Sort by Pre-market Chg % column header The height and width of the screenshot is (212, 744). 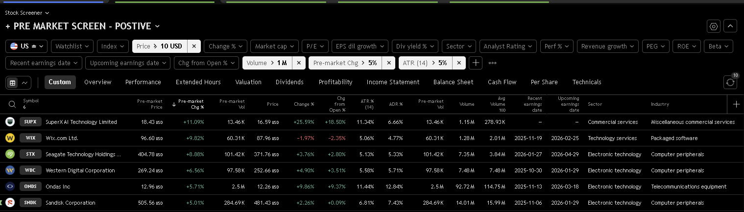tap(191, 104)
